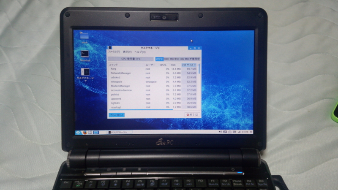Select the polkitd process row
This screenshot has height=190, width=338.
pos(153,95)
